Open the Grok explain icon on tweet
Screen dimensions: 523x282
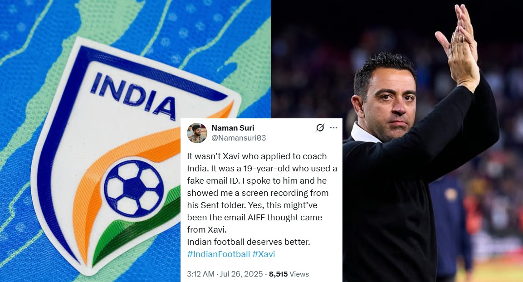(320, 128)
